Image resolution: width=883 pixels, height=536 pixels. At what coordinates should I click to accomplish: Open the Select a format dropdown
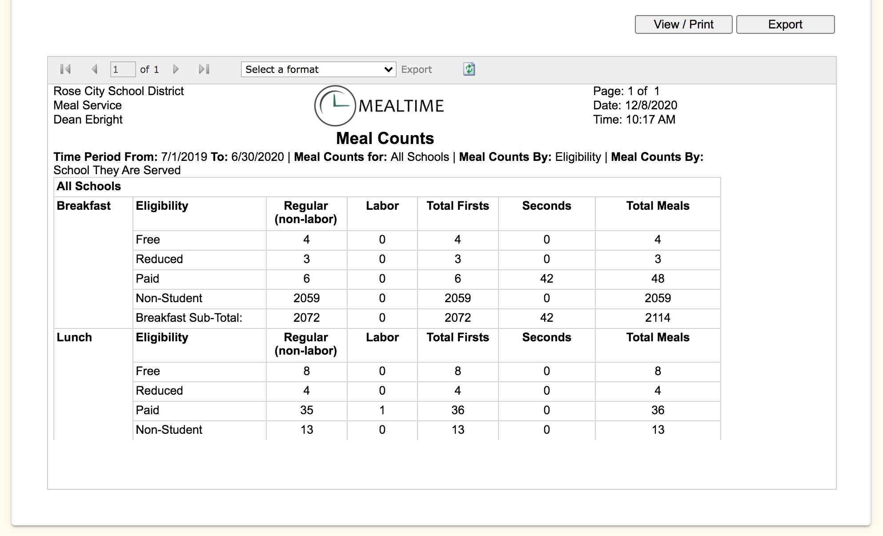(x=318, y=69)
